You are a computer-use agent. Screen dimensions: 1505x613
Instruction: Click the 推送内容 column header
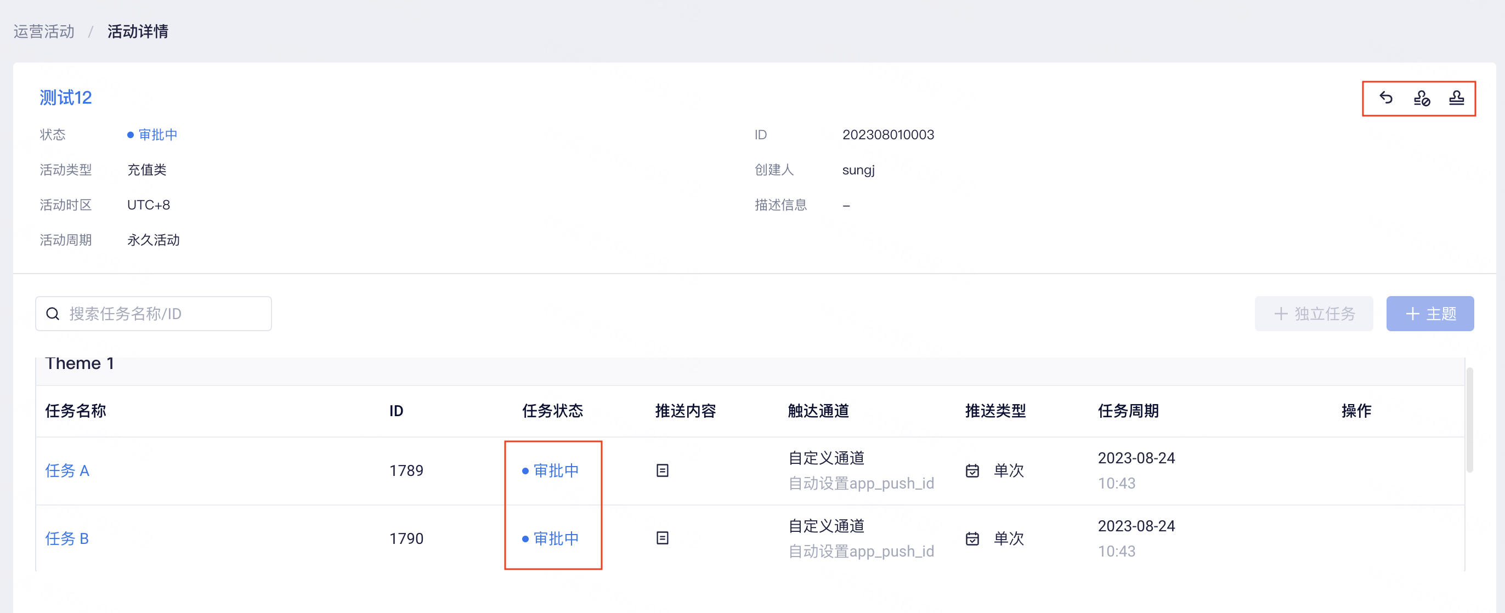[x=686, y=411]
